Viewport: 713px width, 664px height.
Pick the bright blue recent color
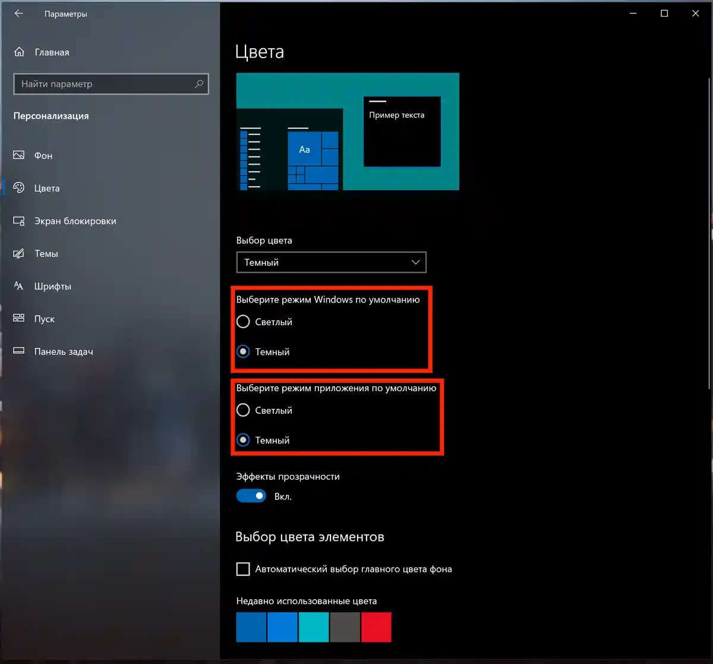click(283, 627)
